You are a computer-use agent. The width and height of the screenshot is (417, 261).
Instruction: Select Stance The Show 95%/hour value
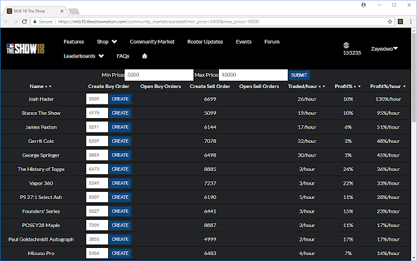(388, 113)
